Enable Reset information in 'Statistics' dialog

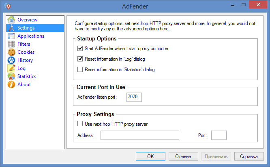[x=80, y=70]
